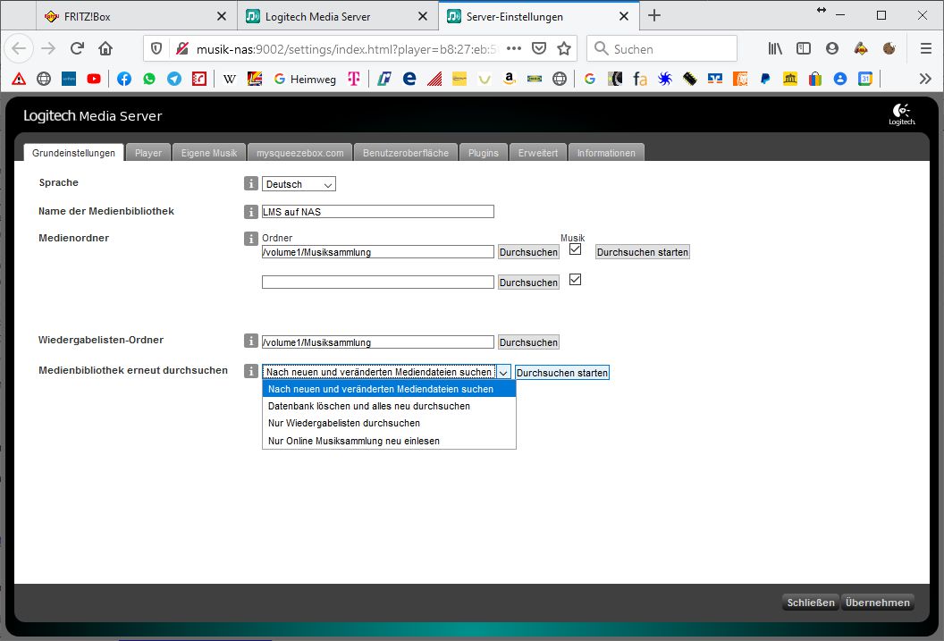
Task: Click the Schließen button
Action: tap(810, 603)
